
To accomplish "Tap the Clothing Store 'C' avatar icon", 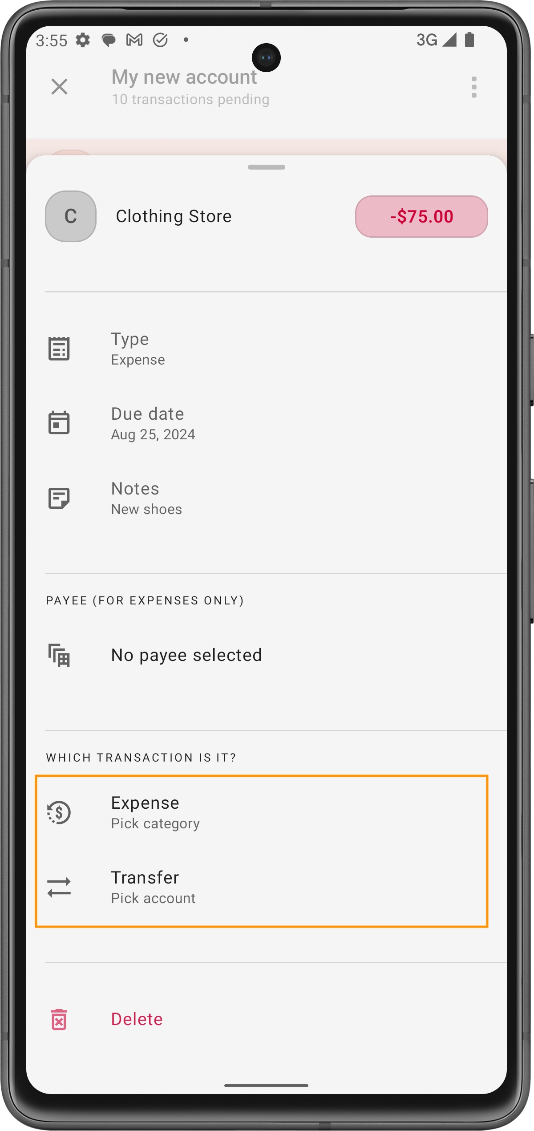I will click(x=71, y=216).
